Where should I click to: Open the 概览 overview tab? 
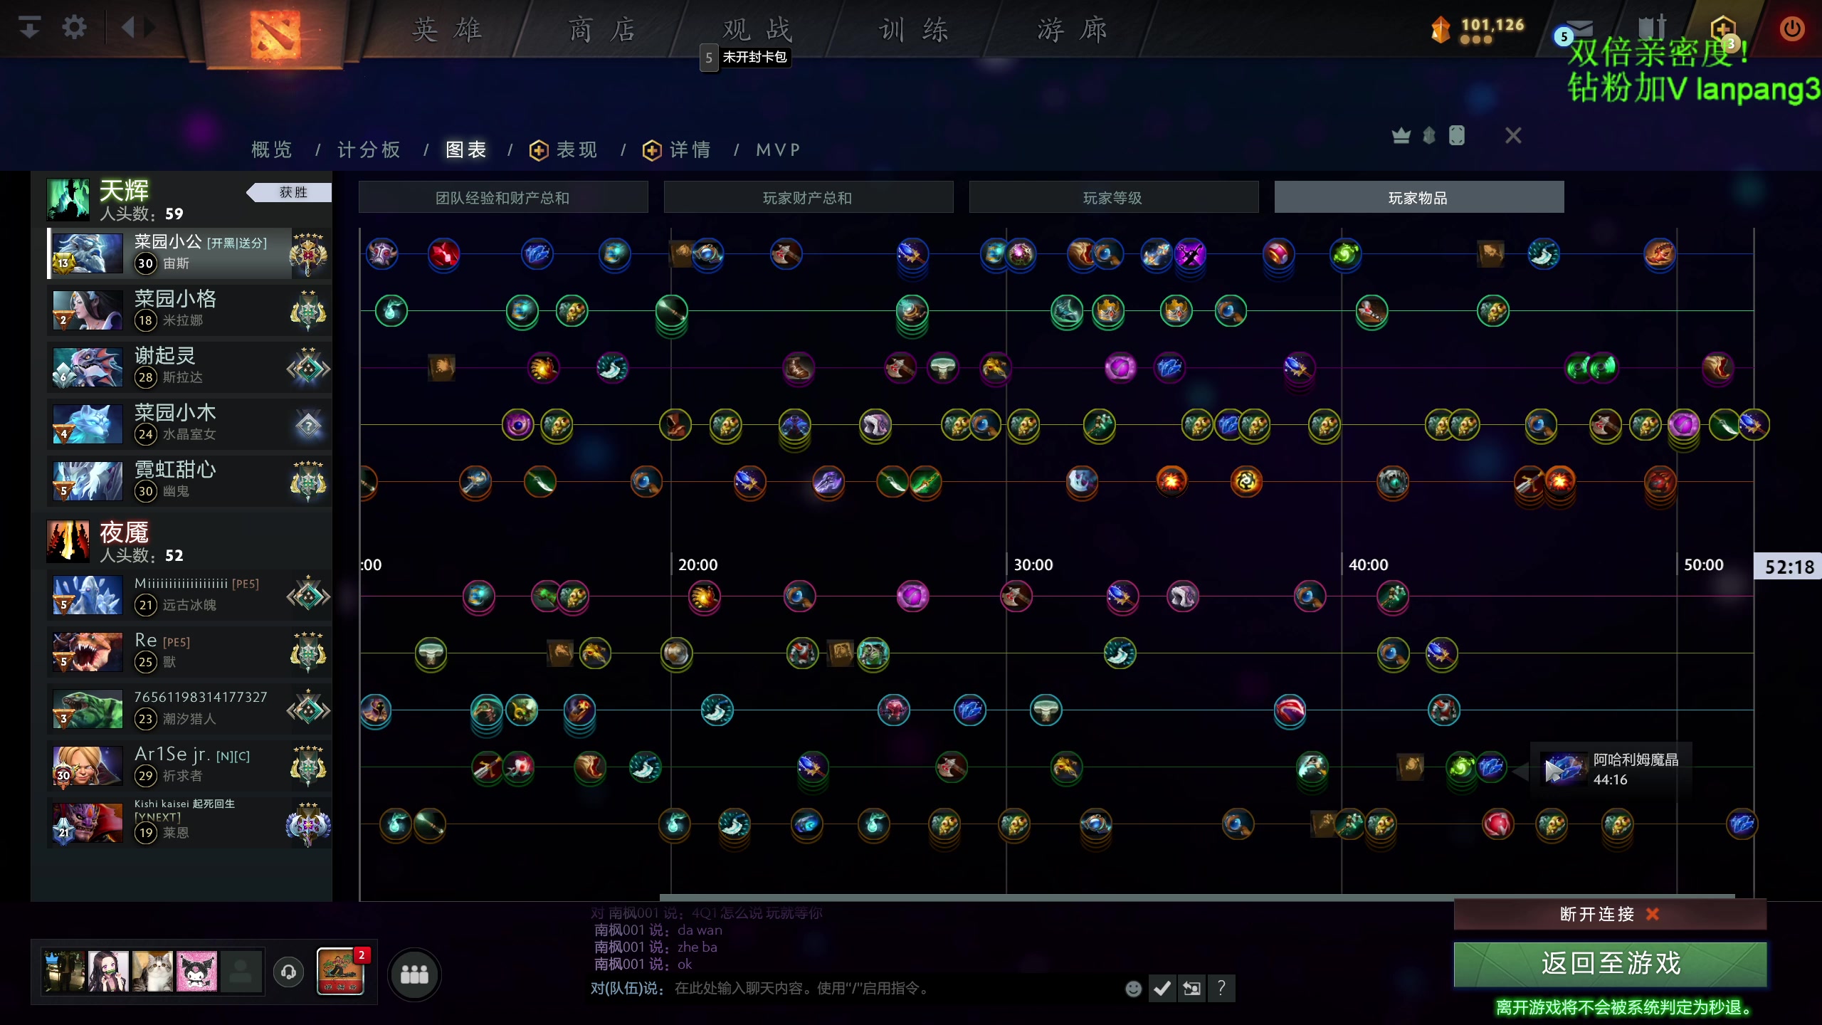(x=272, y=149)
